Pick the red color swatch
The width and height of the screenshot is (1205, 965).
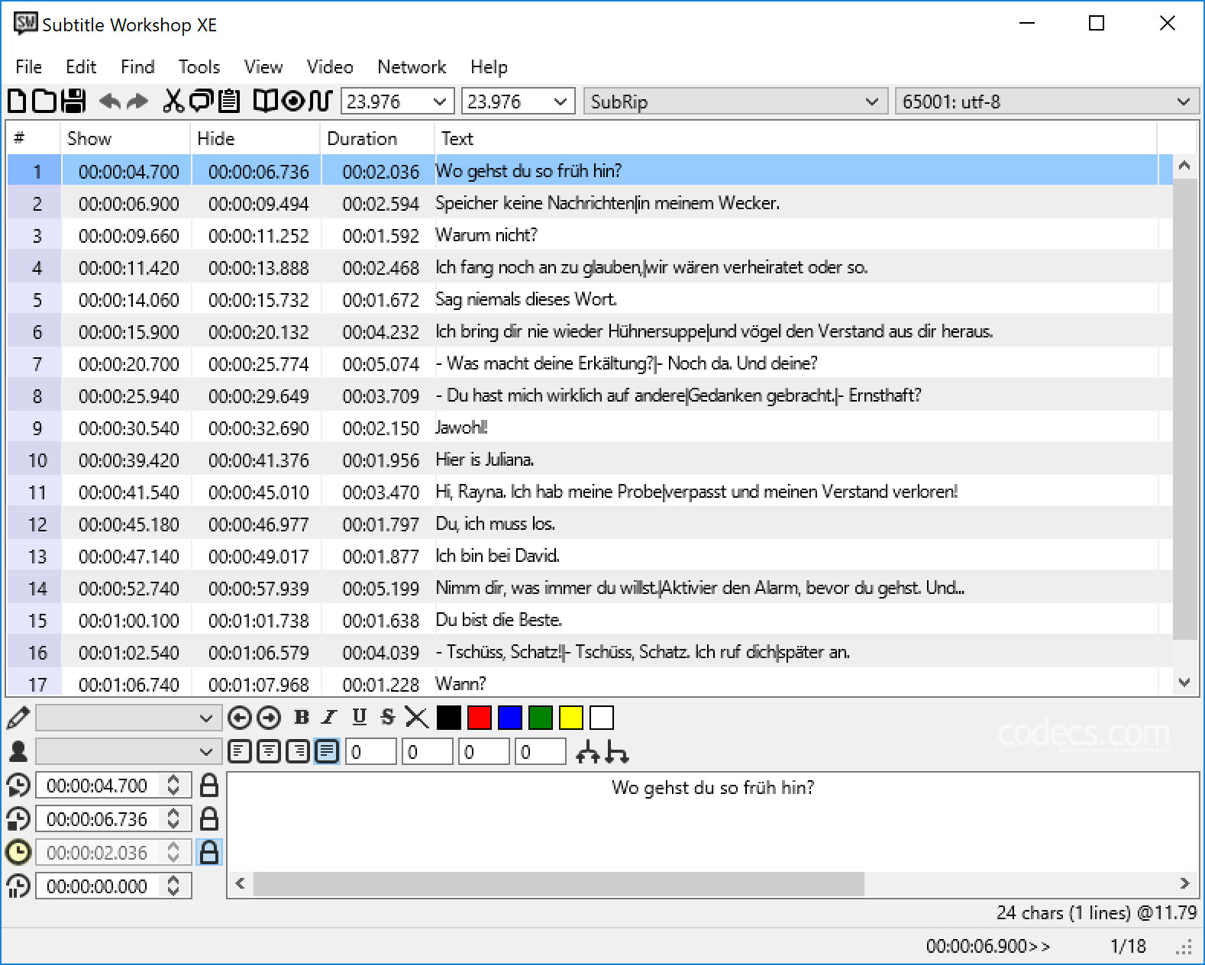pyautogui.click(x=479, y=718)
